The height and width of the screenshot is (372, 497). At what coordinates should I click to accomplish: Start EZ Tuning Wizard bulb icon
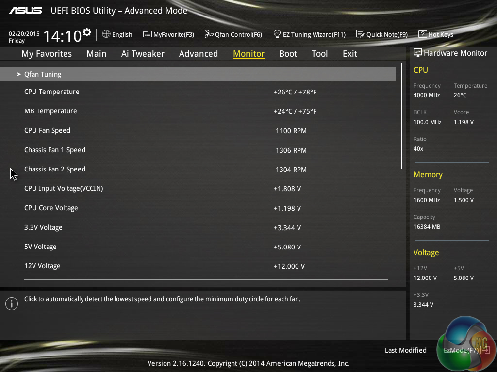pyautogui.click(x=277, y=34)
